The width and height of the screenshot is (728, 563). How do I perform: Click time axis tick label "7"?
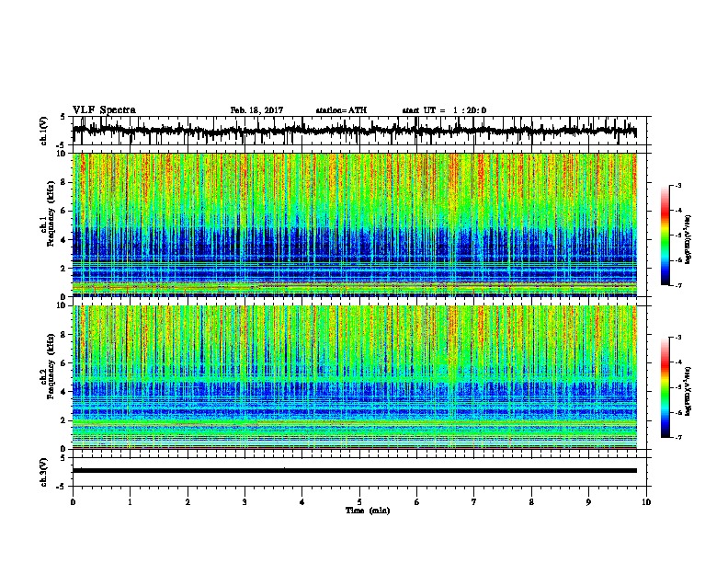click(474, 502)
